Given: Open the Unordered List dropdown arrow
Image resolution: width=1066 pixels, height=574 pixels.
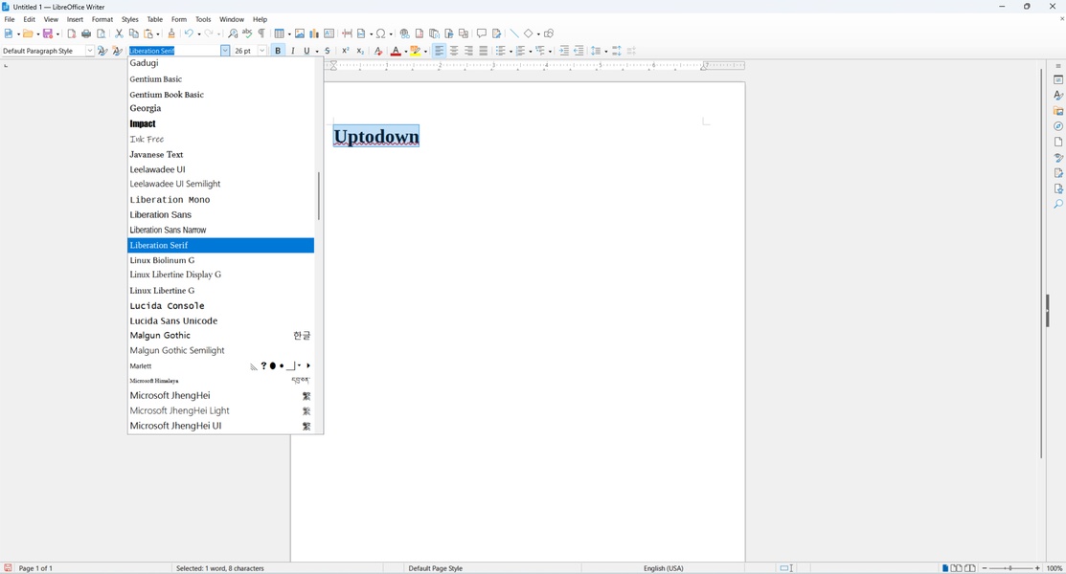Looking at the screenshot, I should (x=510, y=52).
